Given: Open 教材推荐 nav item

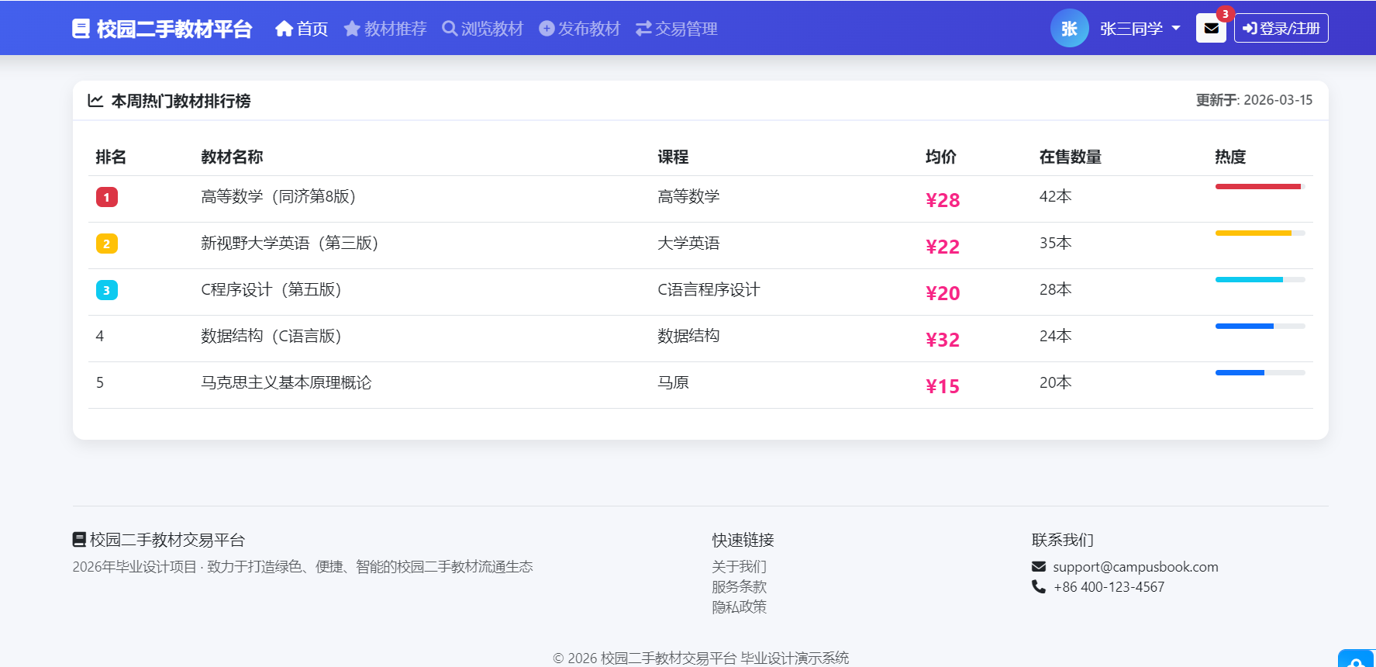Looking at the screenshot, I should point(385,29).
